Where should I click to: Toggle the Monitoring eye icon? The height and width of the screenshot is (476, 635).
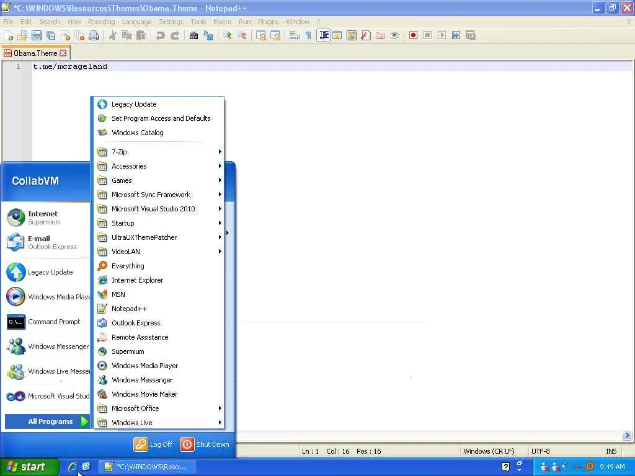pos(394,35)
